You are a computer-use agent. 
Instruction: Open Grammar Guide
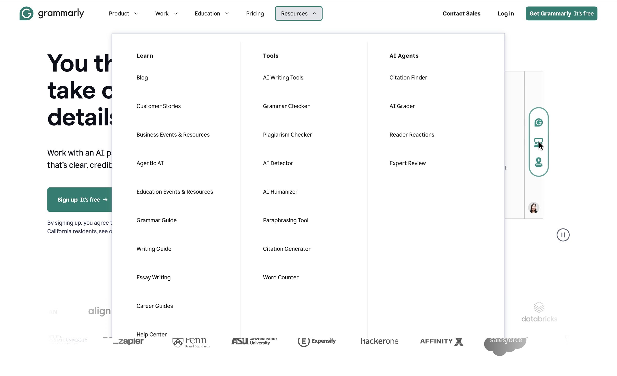tap(157, 220)
